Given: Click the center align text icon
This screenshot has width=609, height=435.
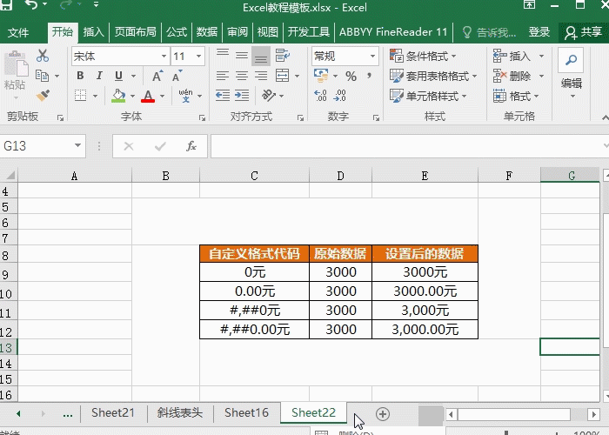Looking at the screenshot, I should click(241, 77).
